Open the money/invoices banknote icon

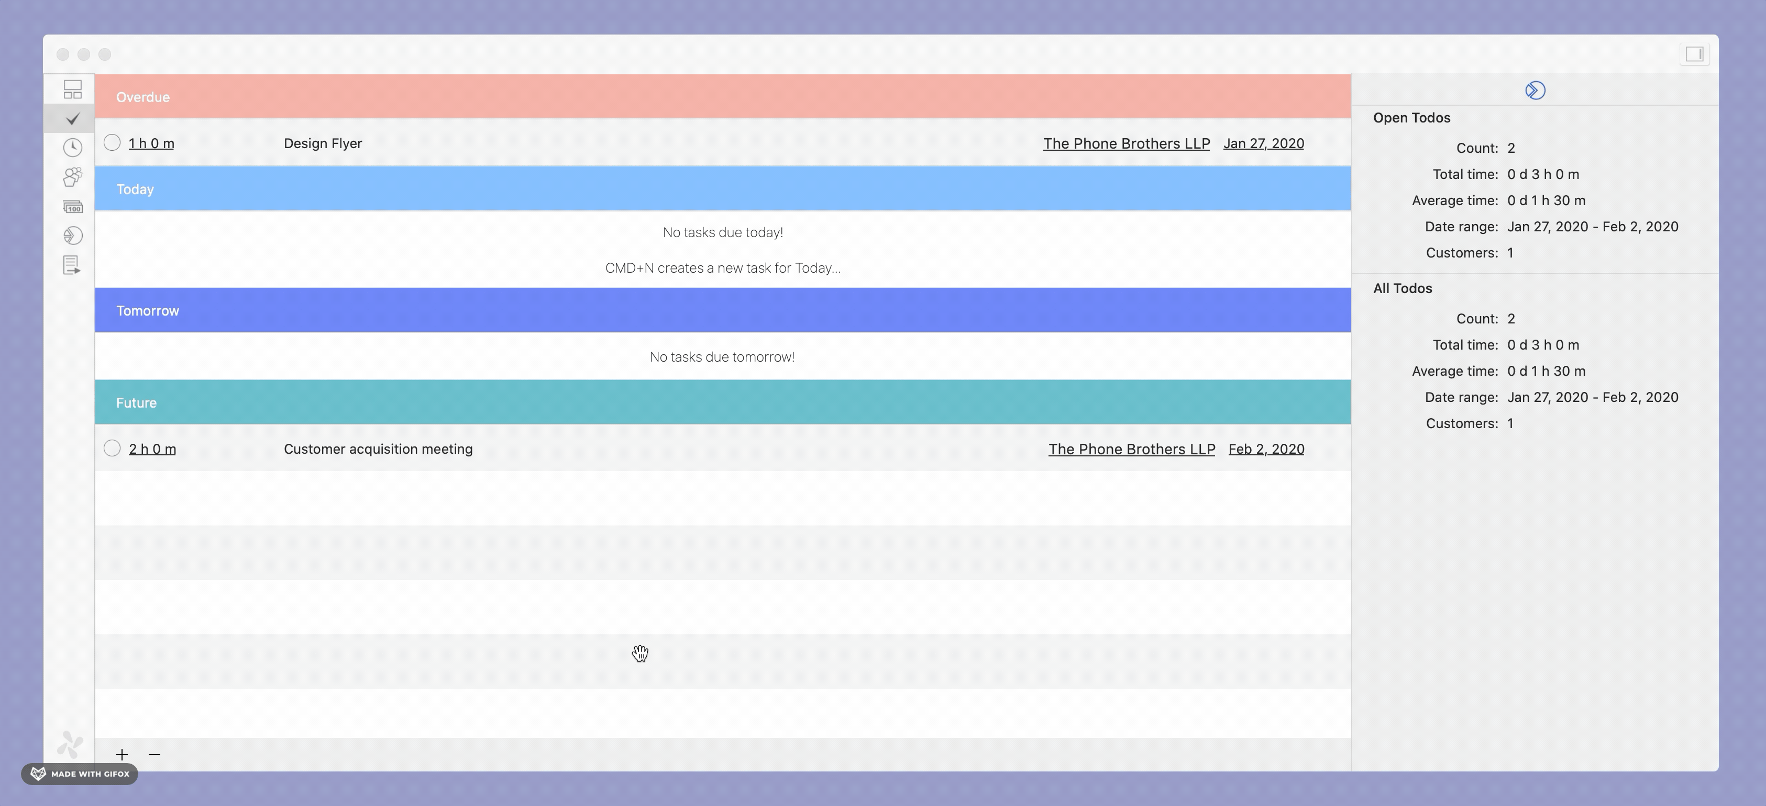73,206
